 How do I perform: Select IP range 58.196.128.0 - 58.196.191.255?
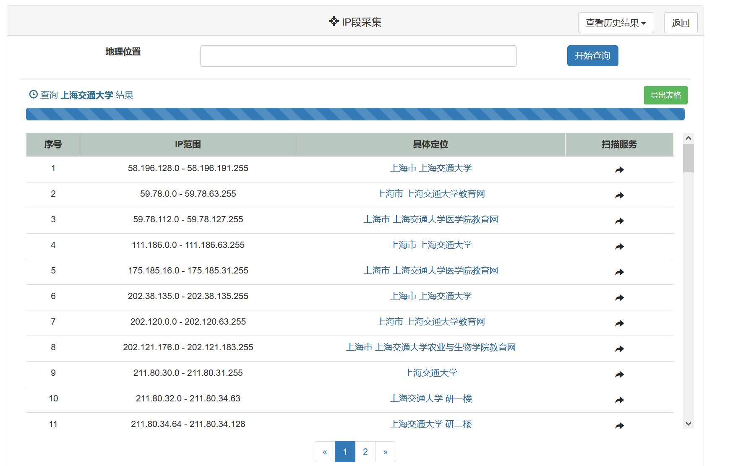click(188, 168)
